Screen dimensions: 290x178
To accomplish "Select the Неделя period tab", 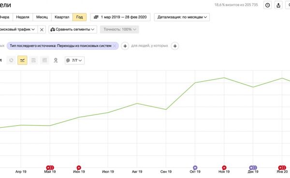I will tap(23, 17).
